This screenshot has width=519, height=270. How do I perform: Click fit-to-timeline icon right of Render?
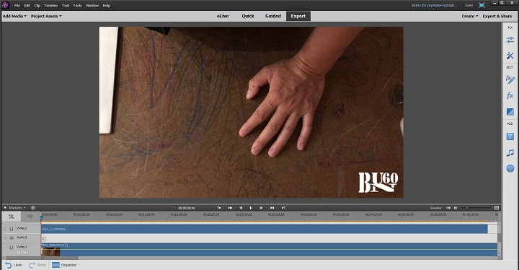(x=448, y=208)
